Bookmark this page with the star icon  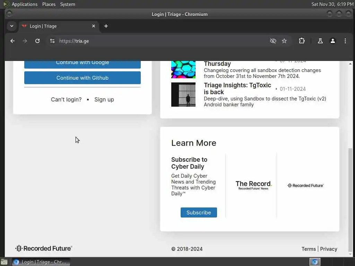[x=284, y=41]
